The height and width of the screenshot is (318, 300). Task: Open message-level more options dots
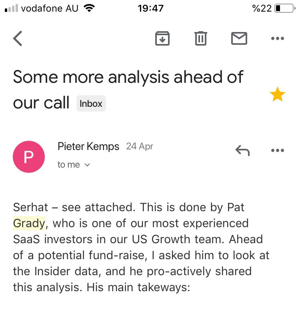point(277,150)
